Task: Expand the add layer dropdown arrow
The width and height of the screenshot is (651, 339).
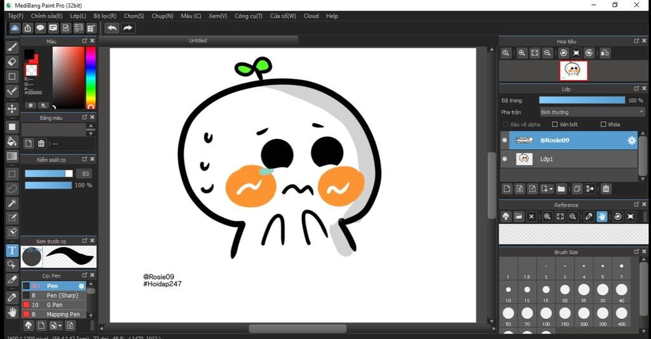Action: click(x=551, y=189)
